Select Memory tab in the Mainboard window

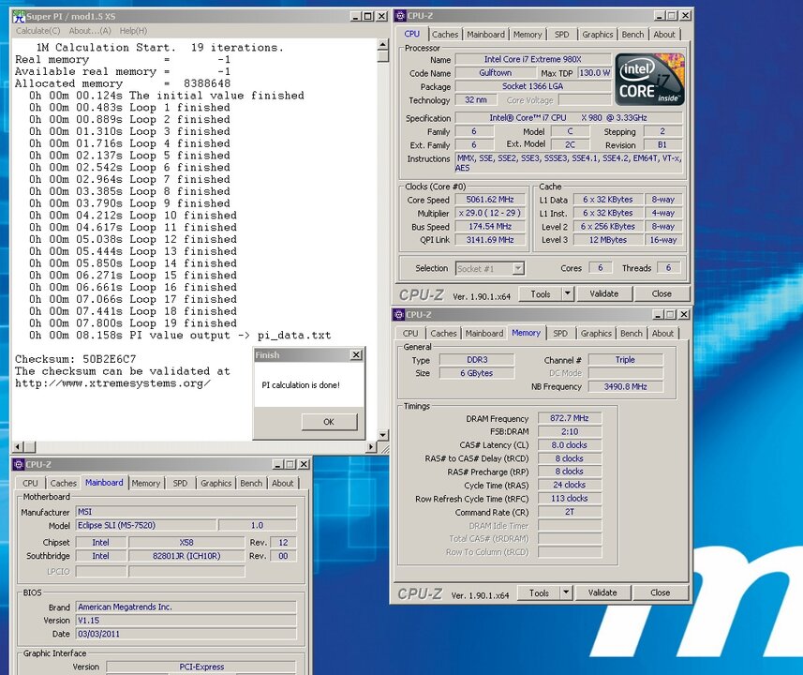(x=146, y=483)
